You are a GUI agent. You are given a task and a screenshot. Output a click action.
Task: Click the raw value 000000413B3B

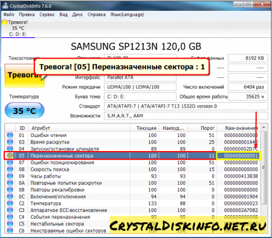[241, 176]
